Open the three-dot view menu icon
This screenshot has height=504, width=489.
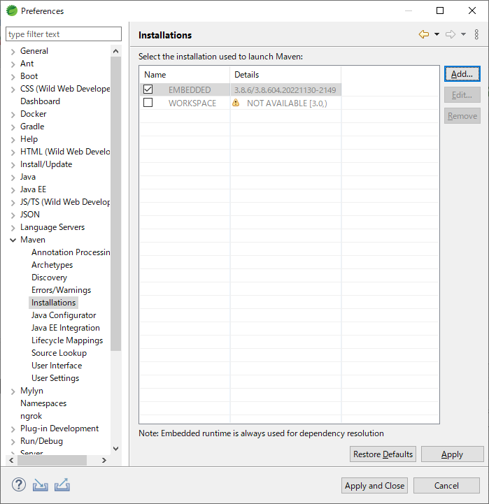pyautogui.click(x=476, y=34)
